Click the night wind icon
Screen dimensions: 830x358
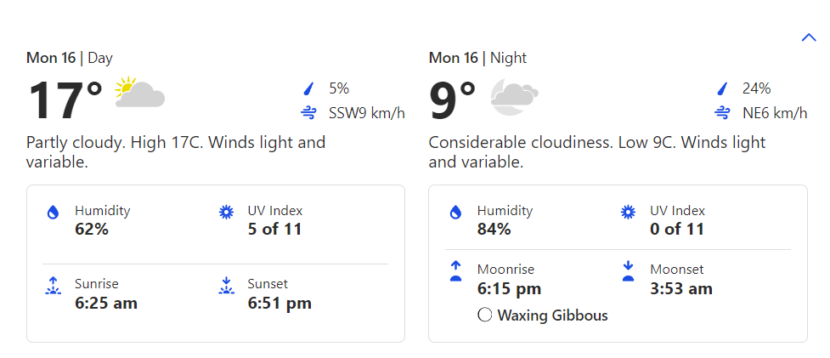pyautogui.click(x=722, y=113)
